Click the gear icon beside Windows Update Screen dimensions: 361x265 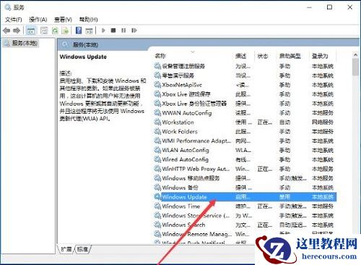[x=157, y=197]
